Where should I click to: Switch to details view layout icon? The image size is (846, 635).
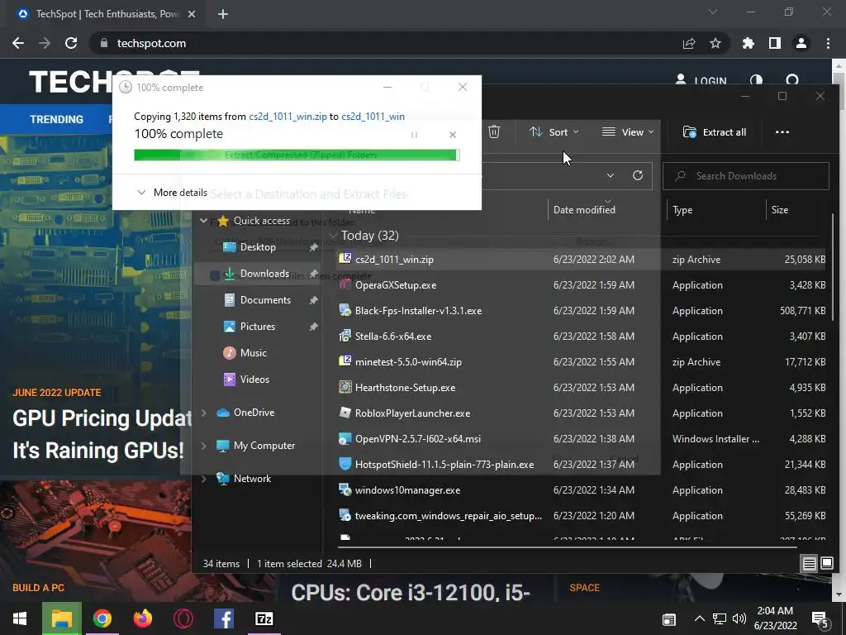pyautogui.click(x=809, y=564)
